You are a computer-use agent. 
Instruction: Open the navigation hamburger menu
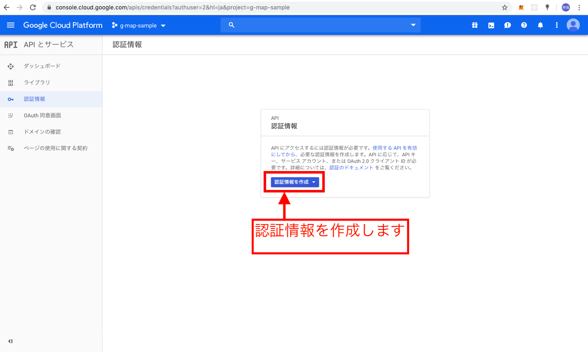coord(11,25)
